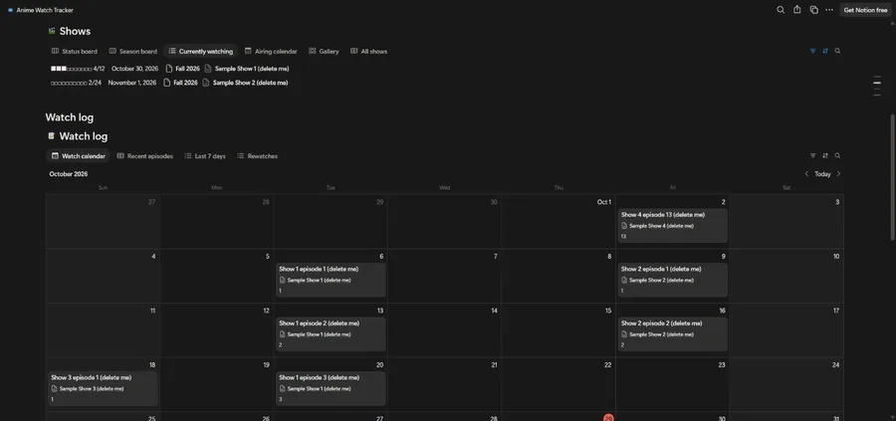
Task: Click the Watch log search icon
Action: [837, 155]
